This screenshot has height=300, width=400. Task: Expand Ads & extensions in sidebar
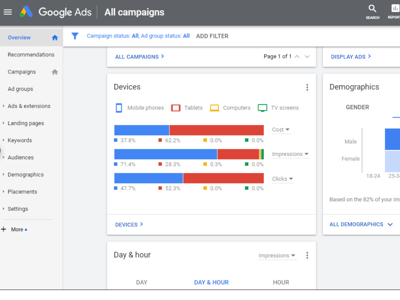(x=3, y=106)
